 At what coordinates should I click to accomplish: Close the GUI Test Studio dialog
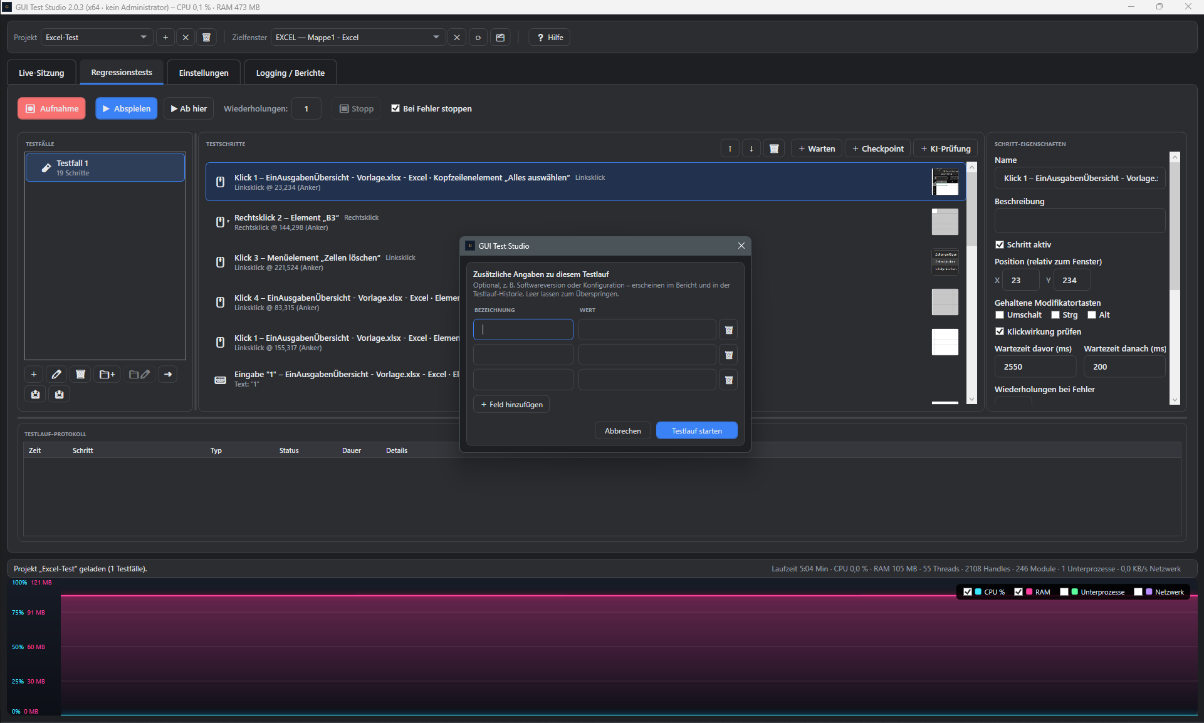(741, 246)
